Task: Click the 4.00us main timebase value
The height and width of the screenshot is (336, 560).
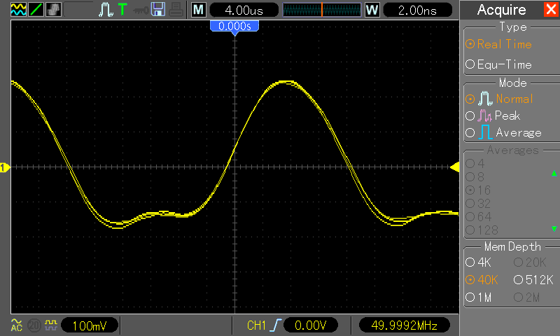Action: coord(244,10)
